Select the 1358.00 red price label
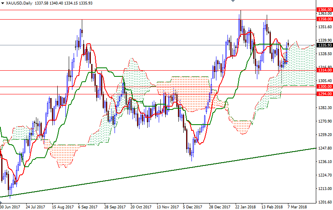This screenshot has height=210, width=333. (x=324, y=19)
